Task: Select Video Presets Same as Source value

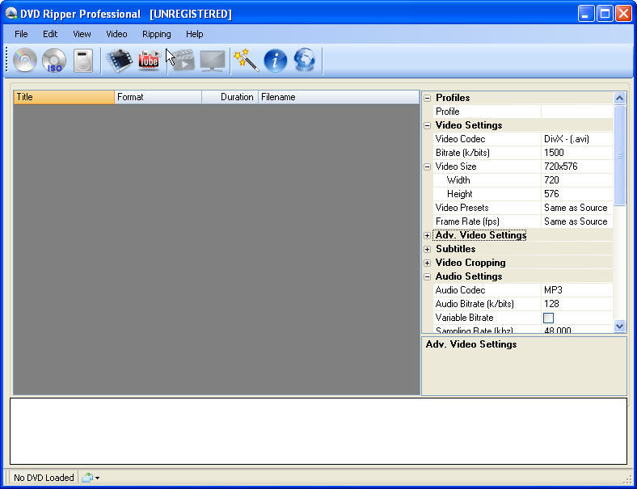Action: 577,208
